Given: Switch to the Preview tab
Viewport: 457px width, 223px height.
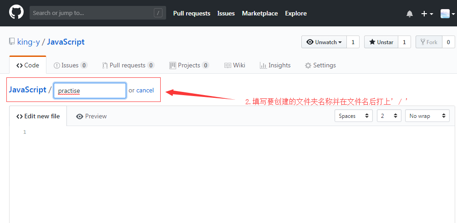Looking at the screenshot, I should [91, 117].
